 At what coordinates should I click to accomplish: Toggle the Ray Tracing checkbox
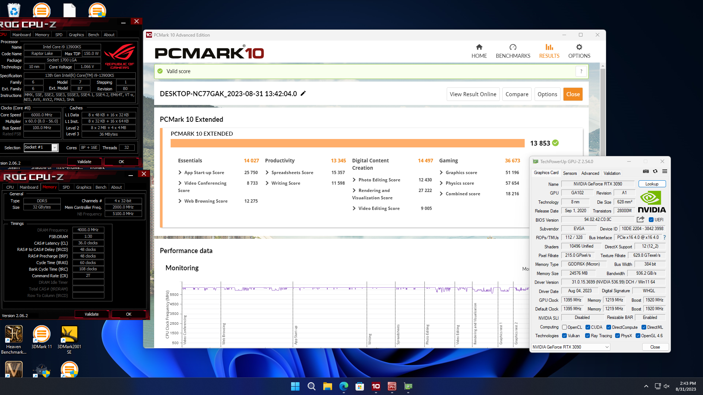[587, 336]
